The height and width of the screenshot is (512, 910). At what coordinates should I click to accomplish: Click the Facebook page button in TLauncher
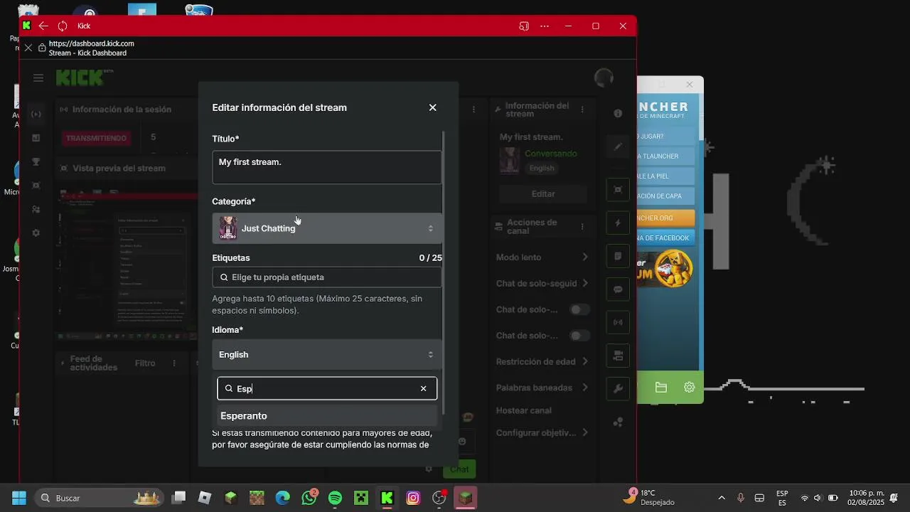pos(665,238)
